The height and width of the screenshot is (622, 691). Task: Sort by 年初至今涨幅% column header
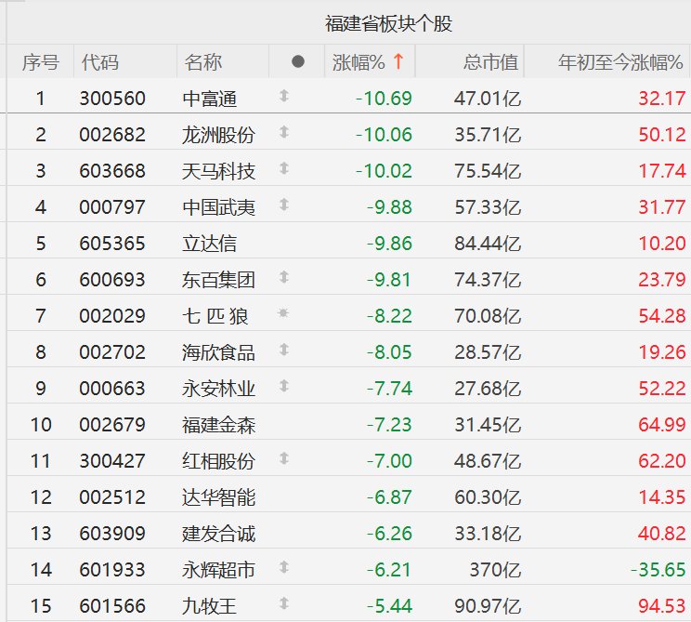(619, 62)
